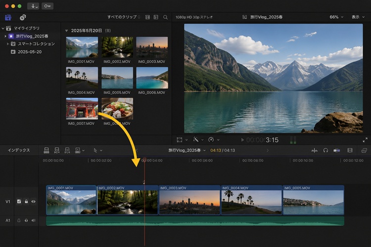Click the import media arrow button
The image size is (371, 247).
pos(33,6)
